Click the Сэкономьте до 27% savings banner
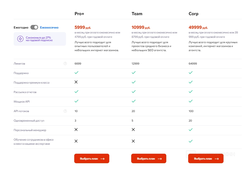Viewport: 248px width, 174px height. pos(40,39)
